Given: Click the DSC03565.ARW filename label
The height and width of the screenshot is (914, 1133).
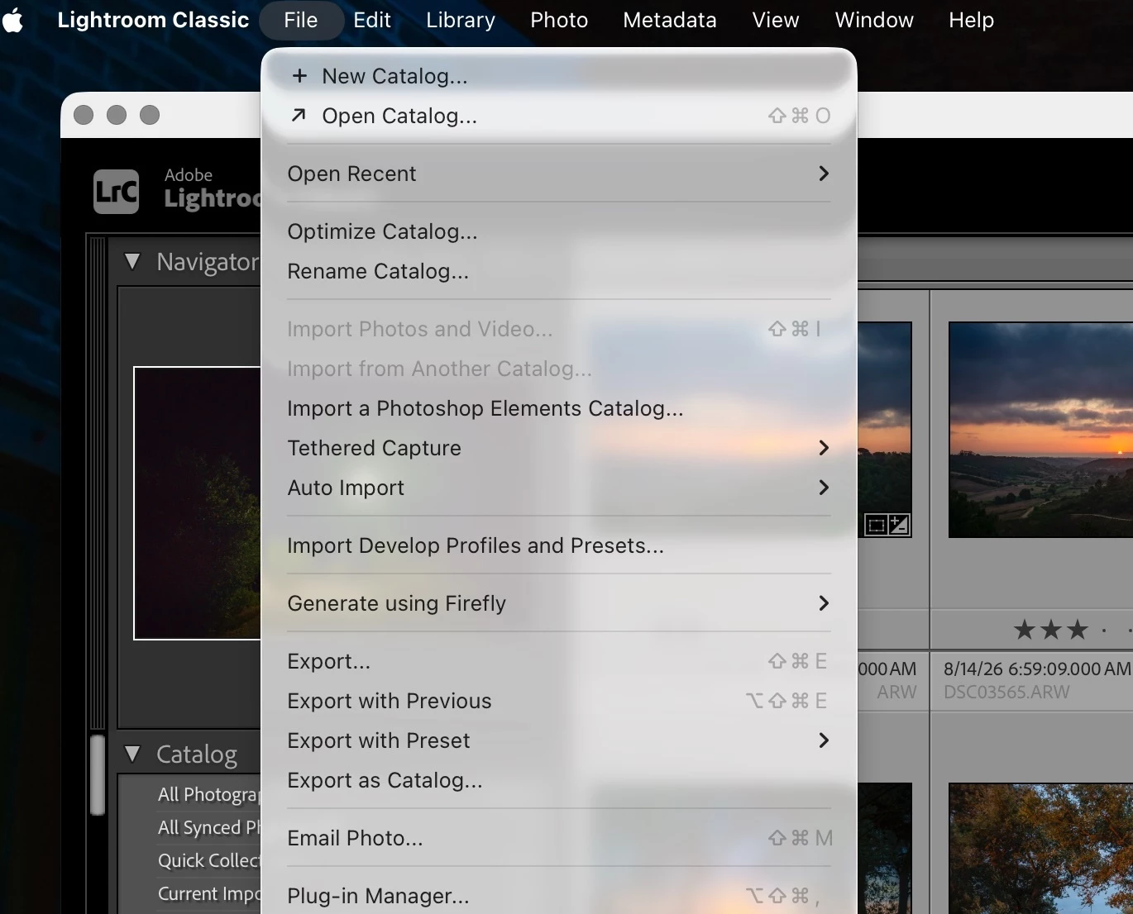Looking at the screenshot, I should point(1006,693).
